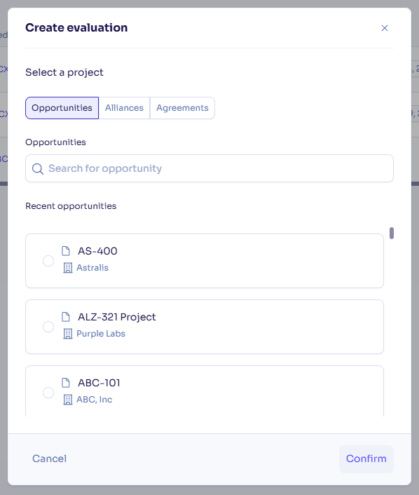
Task: Click the opportunities list scrollbar thumb
Action: [392, 233]
